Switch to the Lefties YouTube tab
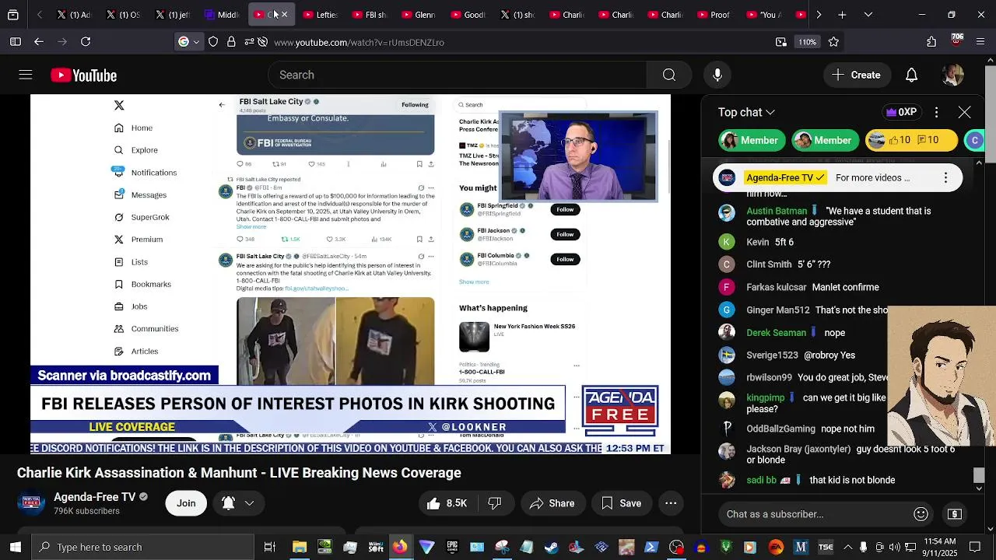The width and height of the screenshot is (996, 560). coord(321,15)
